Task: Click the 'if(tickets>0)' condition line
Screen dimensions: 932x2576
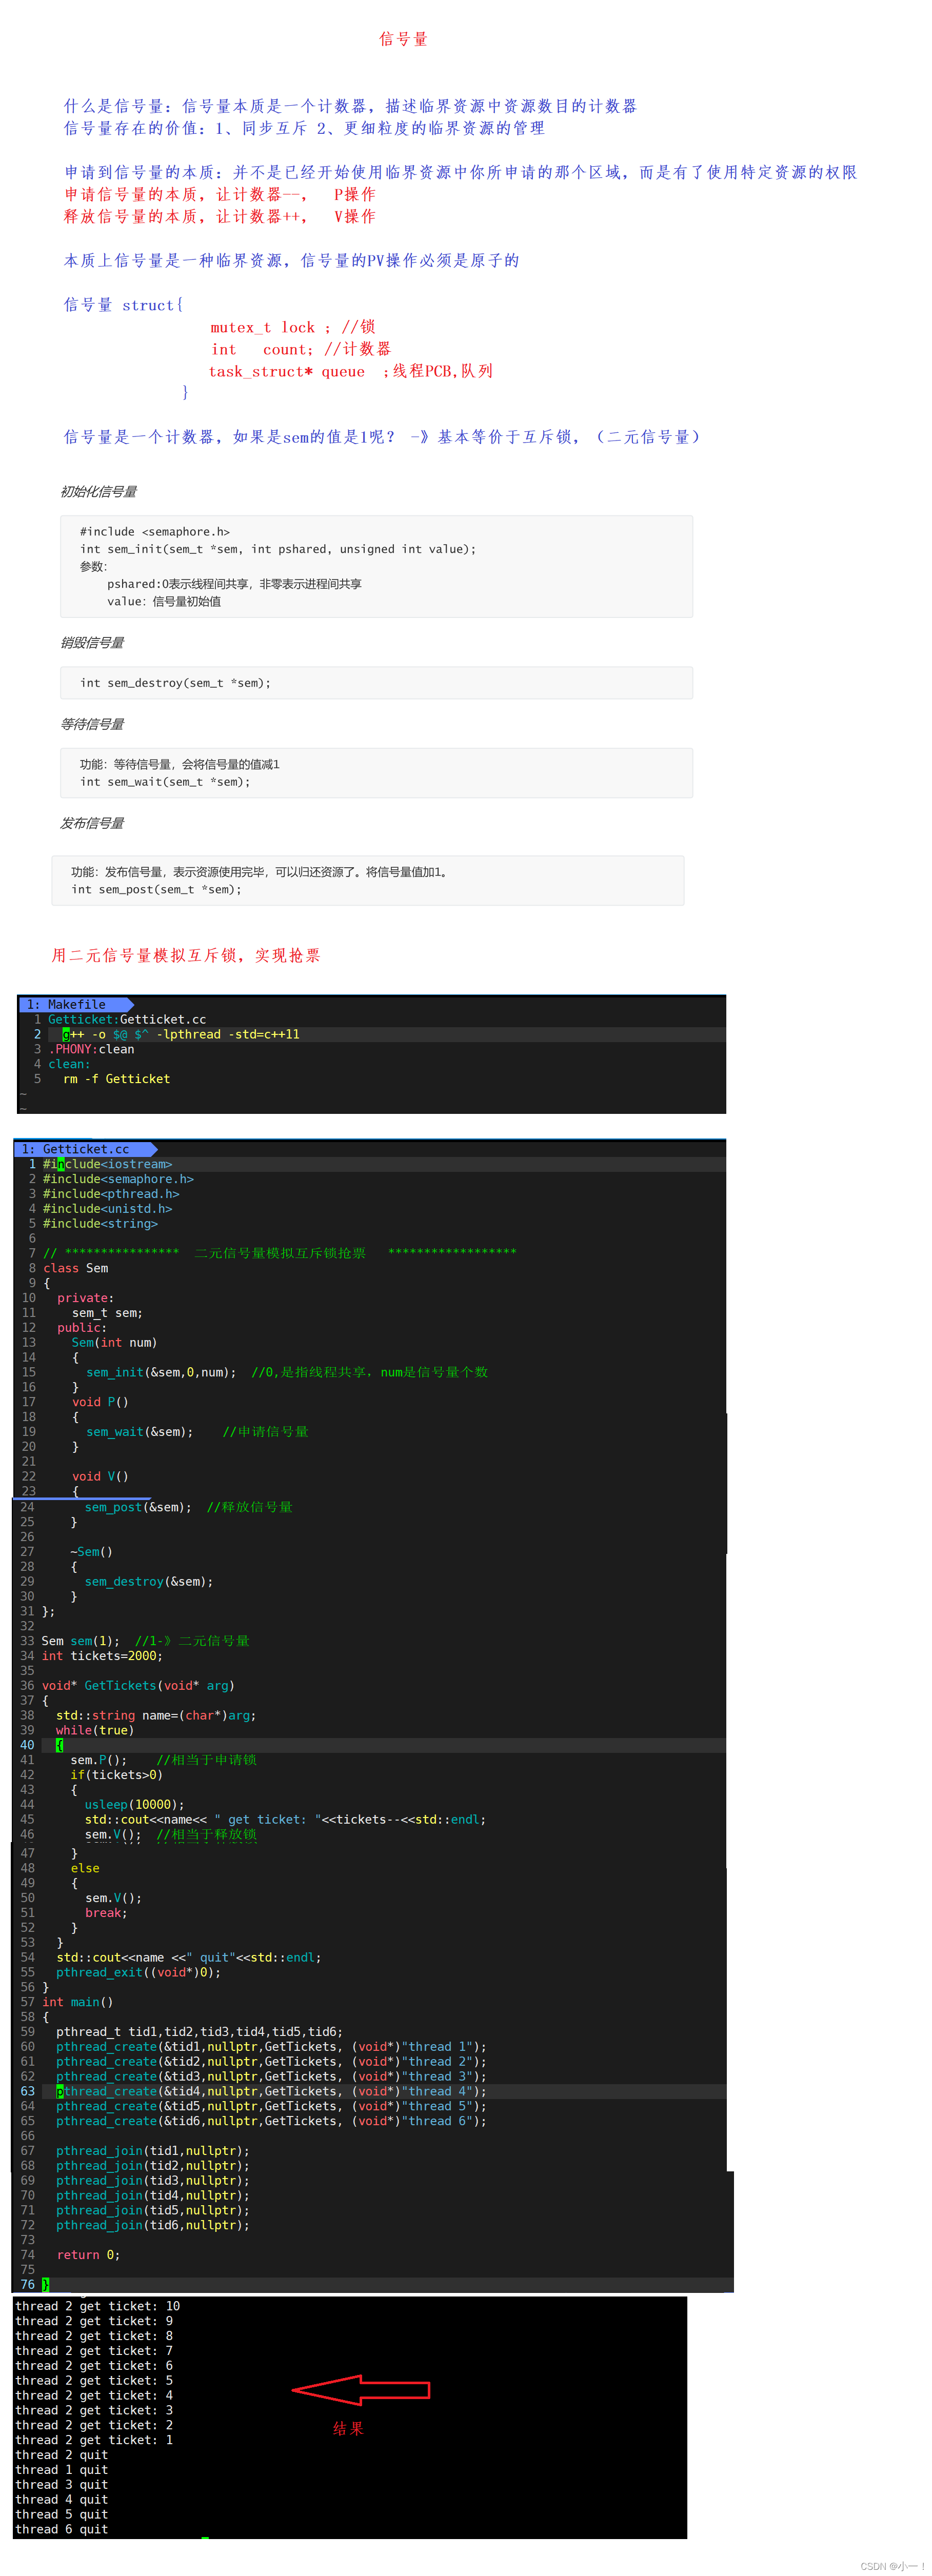Action: [116, 1774]
